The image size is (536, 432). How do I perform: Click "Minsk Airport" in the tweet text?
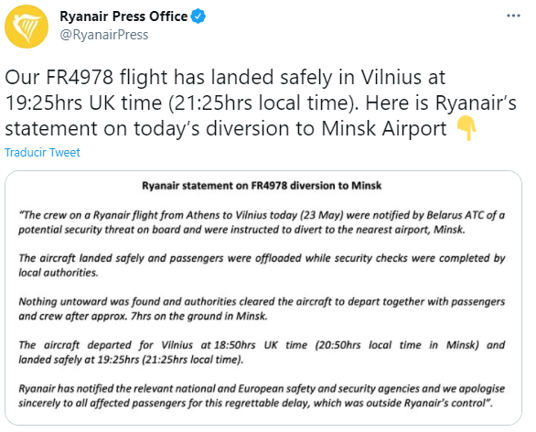[383, 129]
